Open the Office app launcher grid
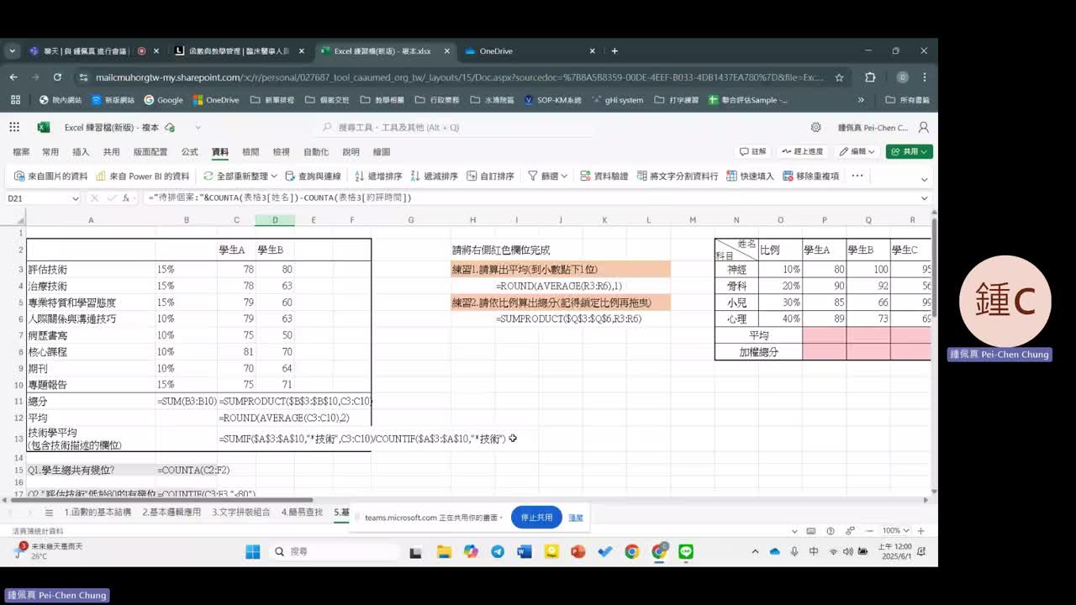 point(14,128)
